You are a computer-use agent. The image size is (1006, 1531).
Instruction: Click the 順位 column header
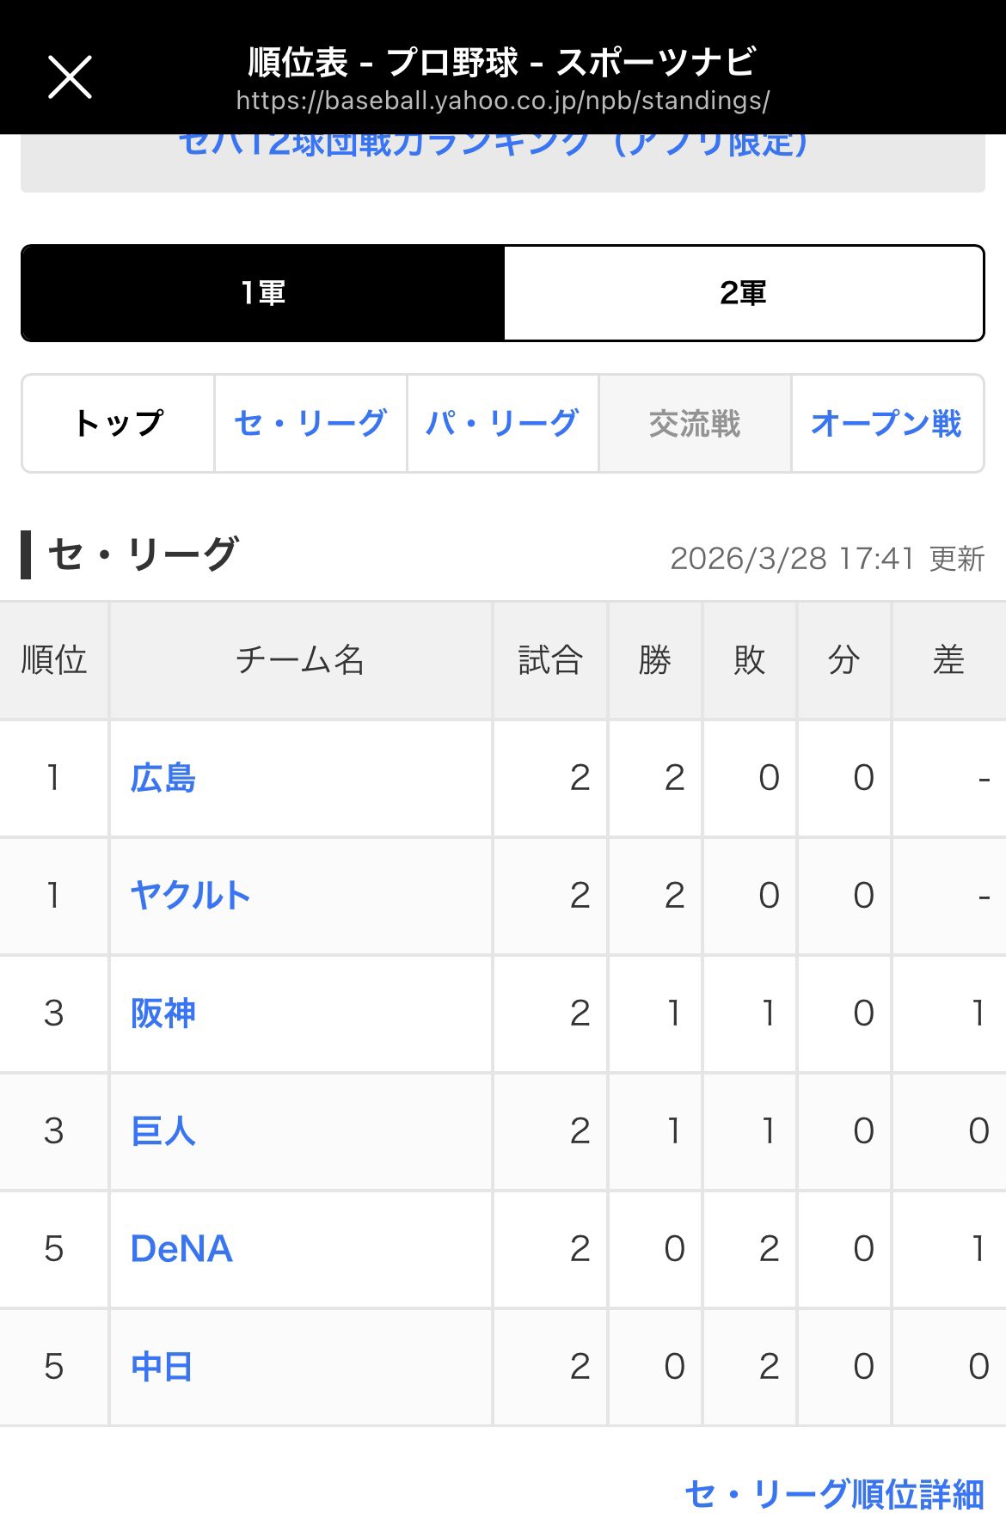54,660
